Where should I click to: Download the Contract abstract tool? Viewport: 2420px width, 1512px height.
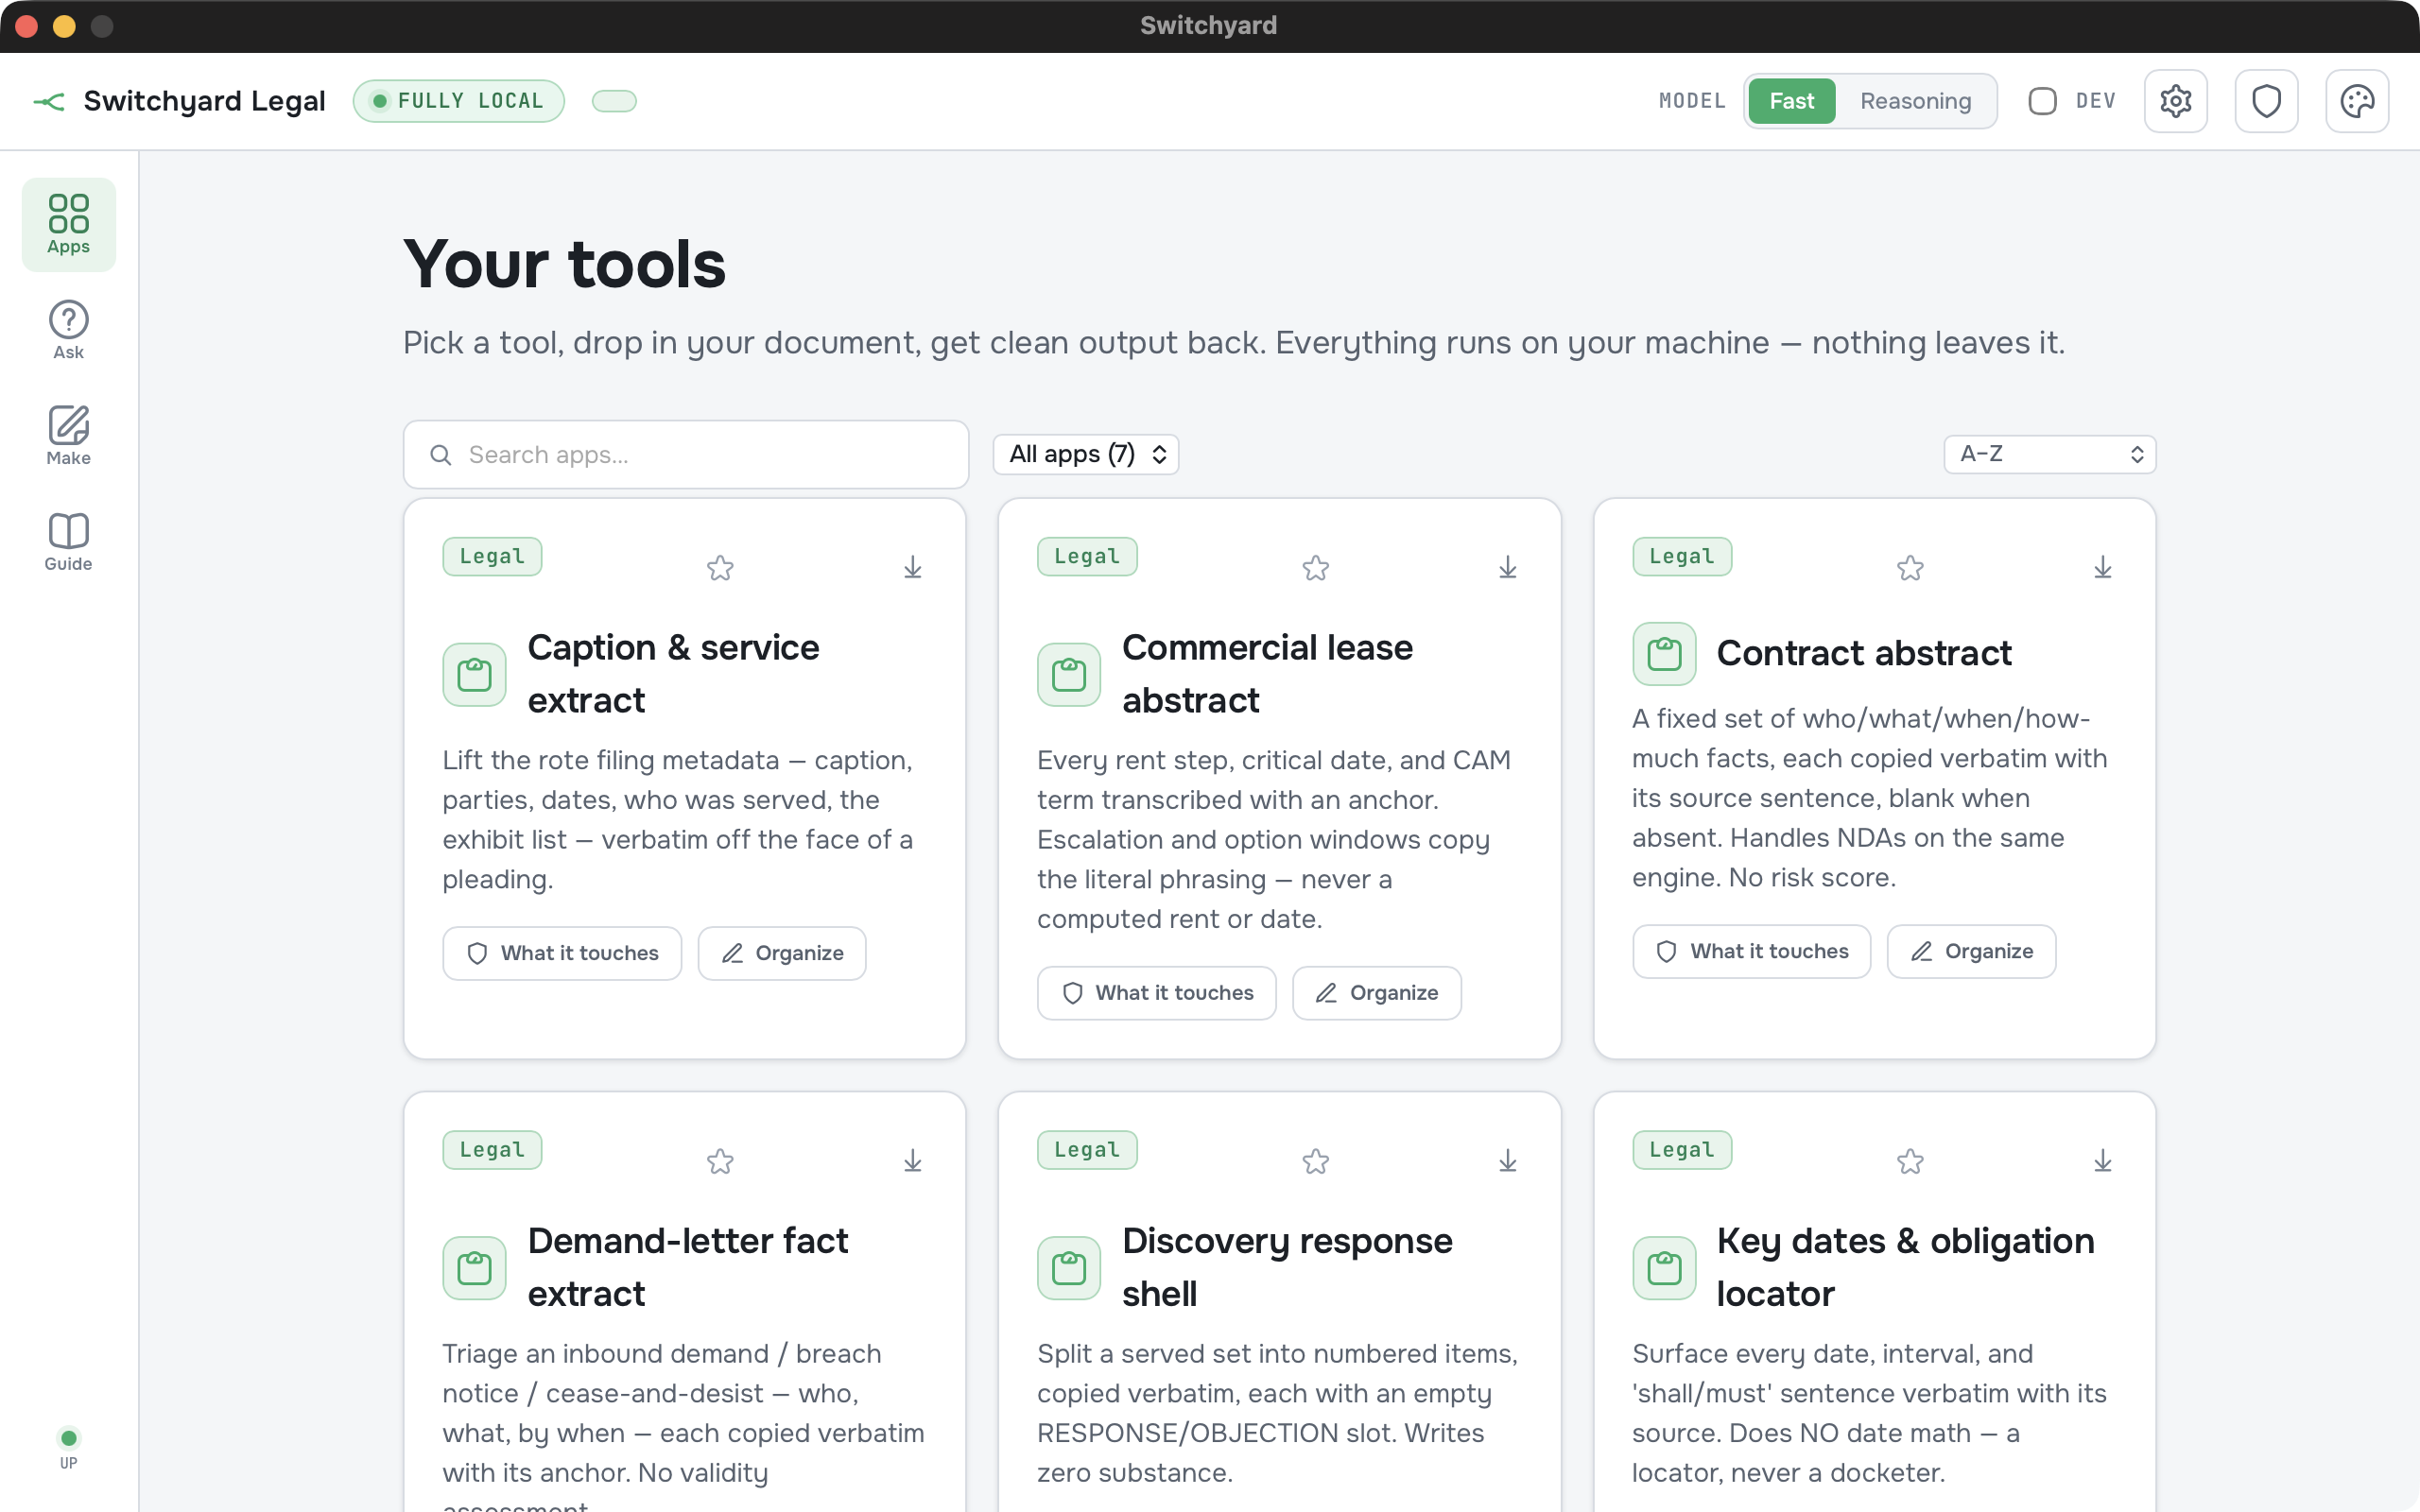coord(2103,568)
